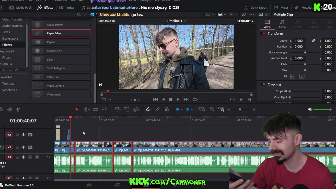
Task: Open the Timeline 1 name dropdown
Action: 185,21
